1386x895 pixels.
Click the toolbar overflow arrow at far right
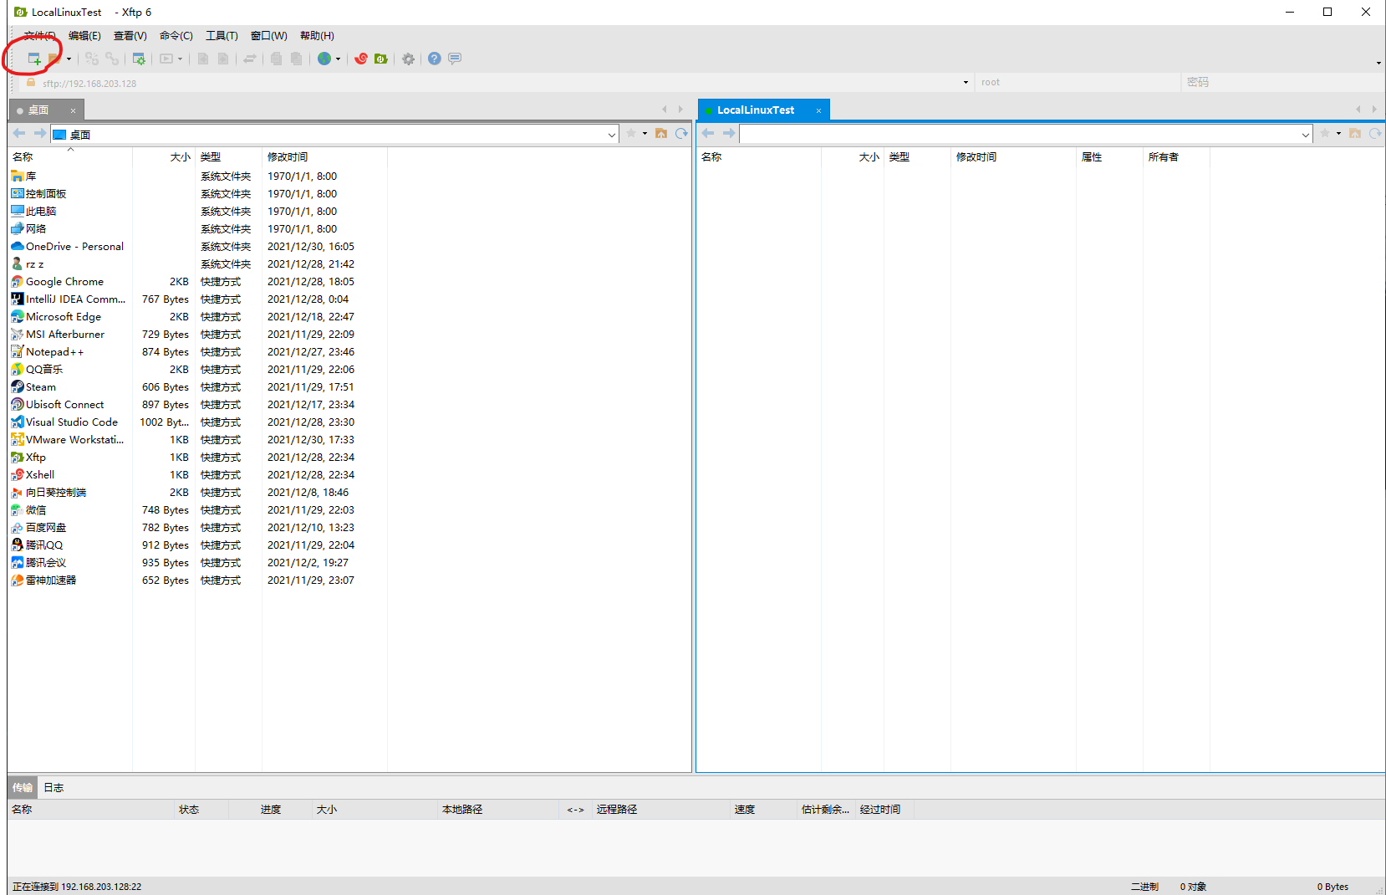(x=1378, y=63)
